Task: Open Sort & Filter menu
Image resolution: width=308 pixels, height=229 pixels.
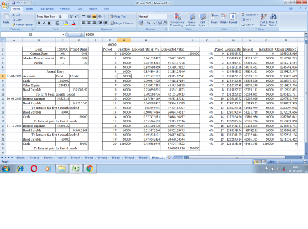Action: pyautogui.click(x=263, y=20)
